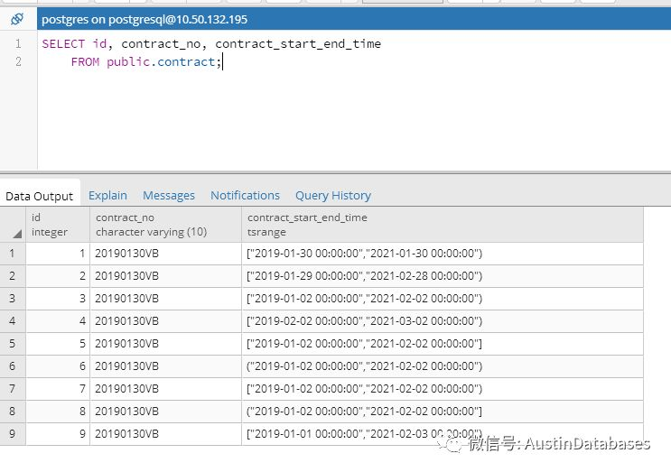Select row header 1 in results
Viewport: 671px width, 472px height.
click(x=13, y=254)
